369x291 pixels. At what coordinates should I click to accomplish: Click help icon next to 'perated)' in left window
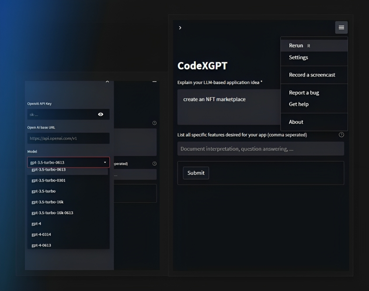point(154,164)
